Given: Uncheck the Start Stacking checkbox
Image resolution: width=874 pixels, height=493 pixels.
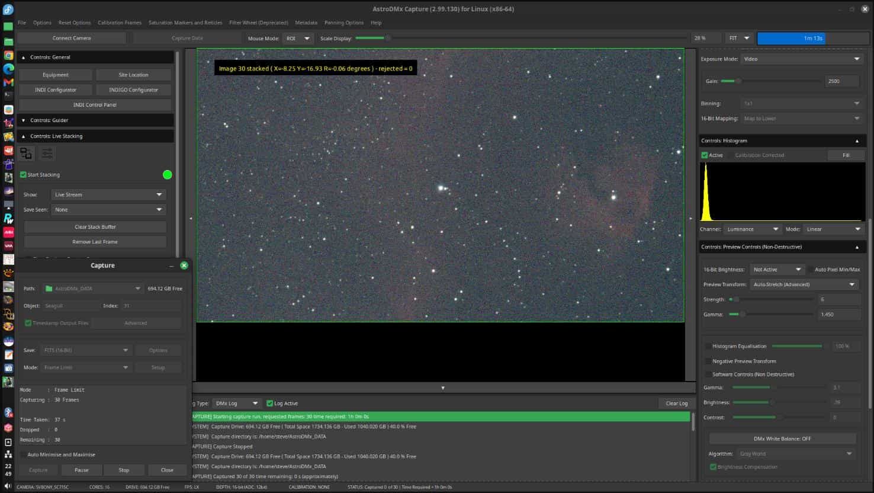Looking at the screenshot, I should [24, 175].
